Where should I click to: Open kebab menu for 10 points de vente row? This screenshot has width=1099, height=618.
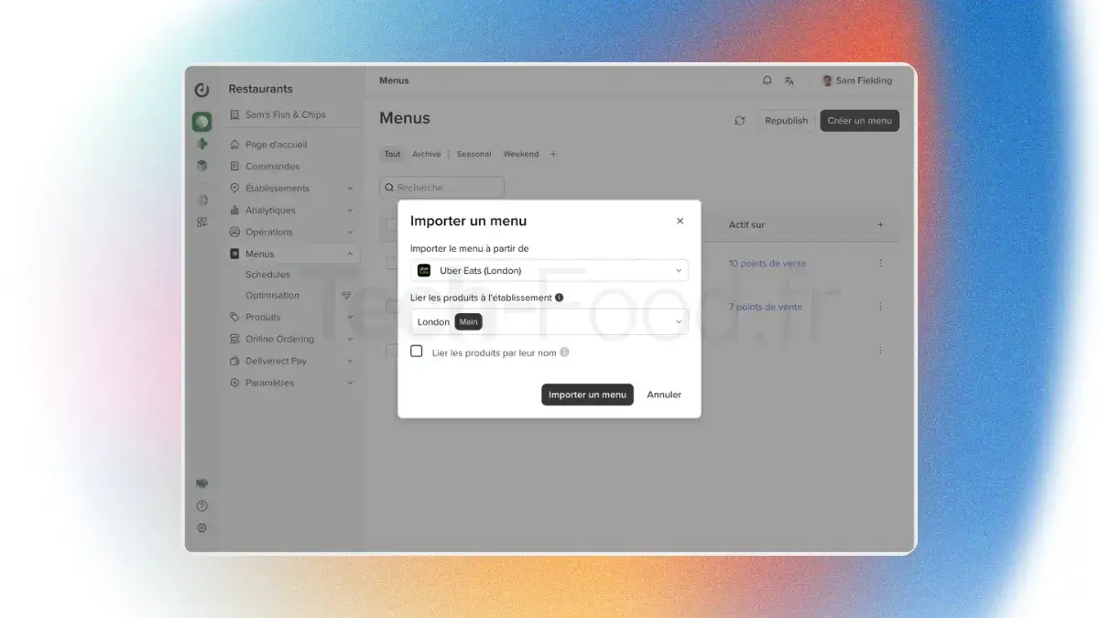point(881,263)
